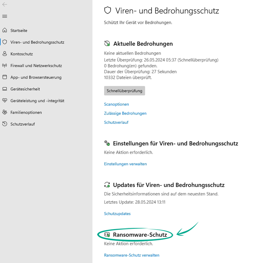
Task: Start a Schnellüberprüfung scan
Action: [x=124, y=91]
